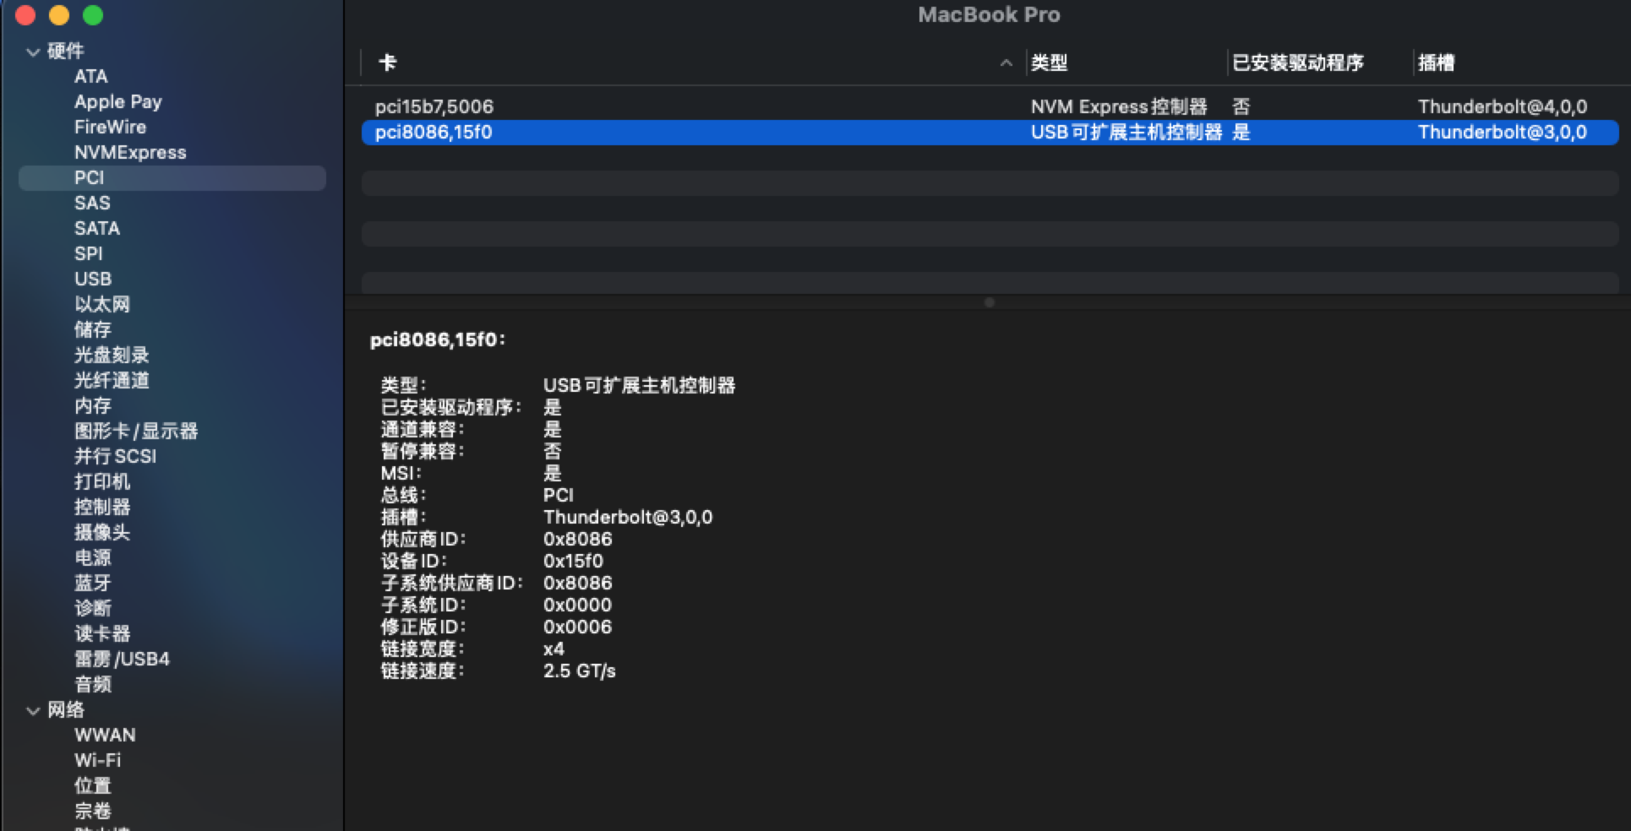Click the green full-screen button
The height and width of the screenshot is (831, 1631).
(x=93, y=15)
